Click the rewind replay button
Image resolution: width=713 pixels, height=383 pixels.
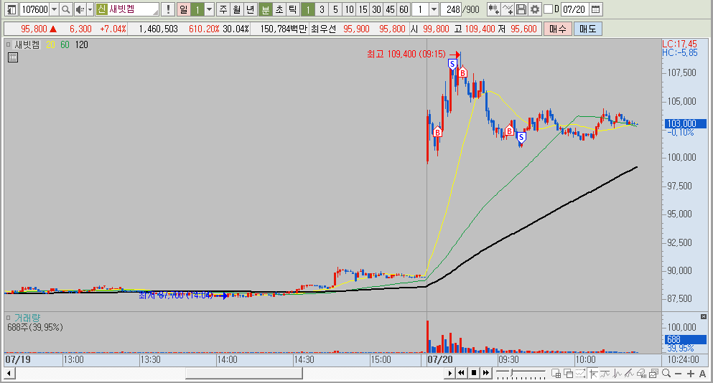[x=461, y=373]
